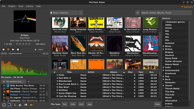Disable repeat-all playlist mode
Image resolution: width=194 pixels, height=109 pixels.
click(9, 105)
